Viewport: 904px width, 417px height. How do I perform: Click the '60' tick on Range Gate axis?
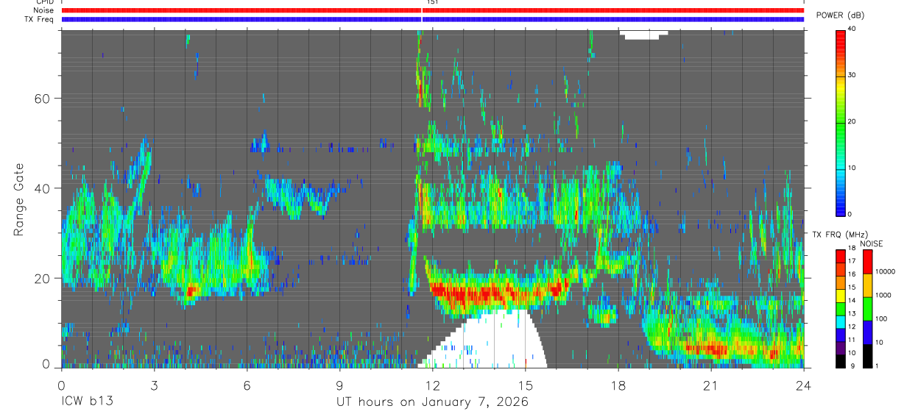click(x=42, y=98)
